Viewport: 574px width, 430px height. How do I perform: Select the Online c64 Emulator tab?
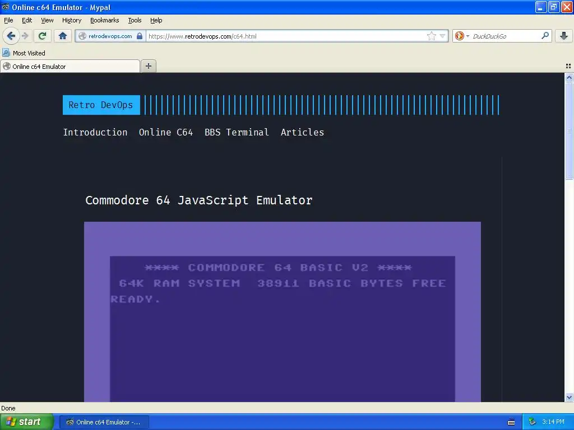[x=70, y=67]
